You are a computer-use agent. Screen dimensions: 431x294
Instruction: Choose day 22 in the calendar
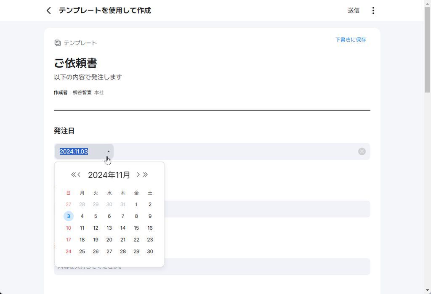tap(136, 240)
